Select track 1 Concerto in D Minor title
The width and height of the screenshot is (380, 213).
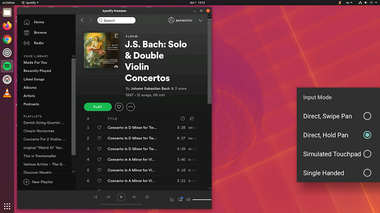point(132,127)
